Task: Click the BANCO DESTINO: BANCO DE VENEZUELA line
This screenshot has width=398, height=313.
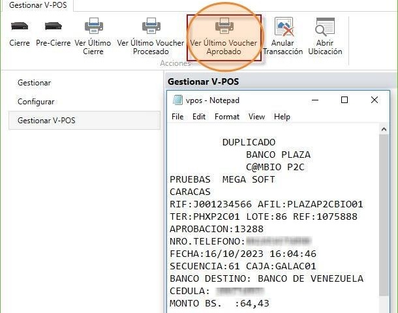Action: (x=266, y=279)
